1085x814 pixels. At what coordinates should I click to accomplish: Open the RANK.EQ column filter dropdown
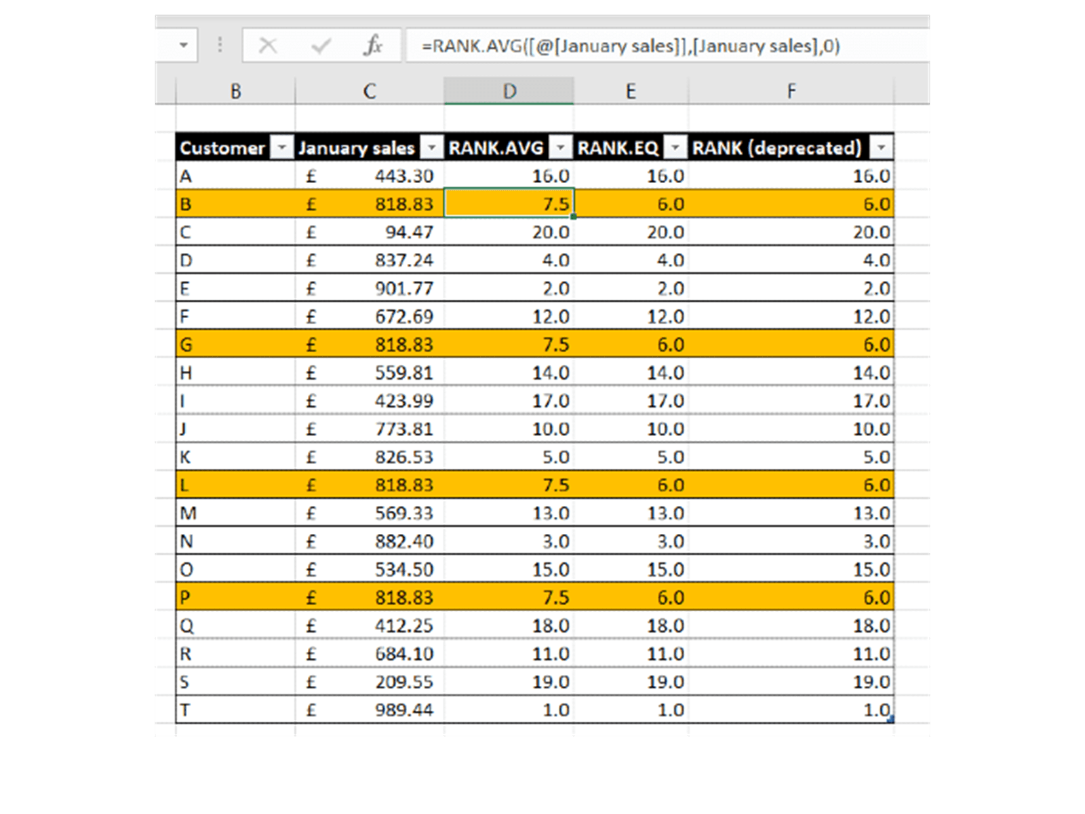(675, 147)
